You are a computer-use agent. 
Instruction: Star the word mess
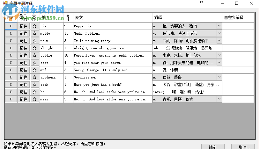click(35, 99)
